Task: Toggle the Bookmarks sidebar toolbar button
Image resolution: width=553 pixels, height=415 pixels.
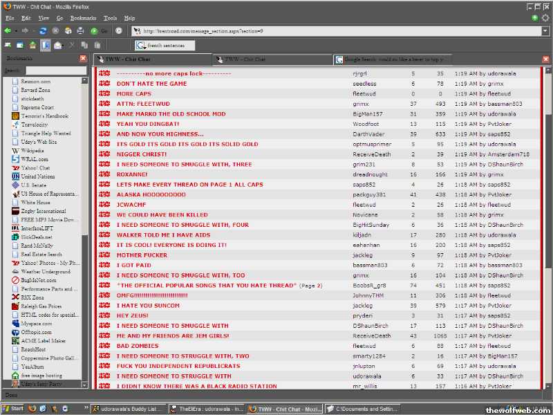Action: (x=45, y=46)
